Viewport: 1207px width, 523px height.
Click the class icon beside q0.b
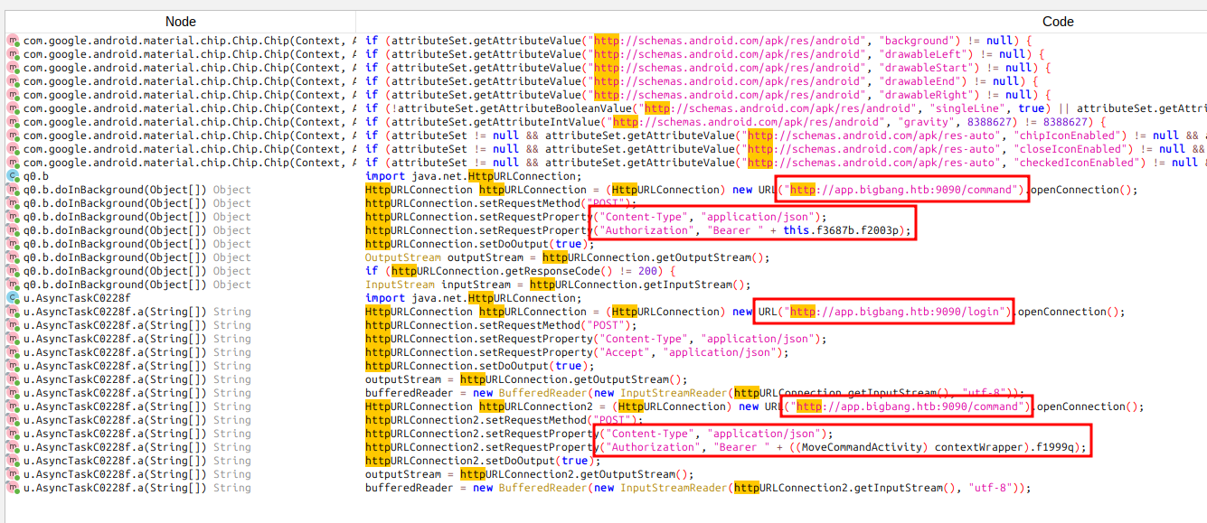13,176
